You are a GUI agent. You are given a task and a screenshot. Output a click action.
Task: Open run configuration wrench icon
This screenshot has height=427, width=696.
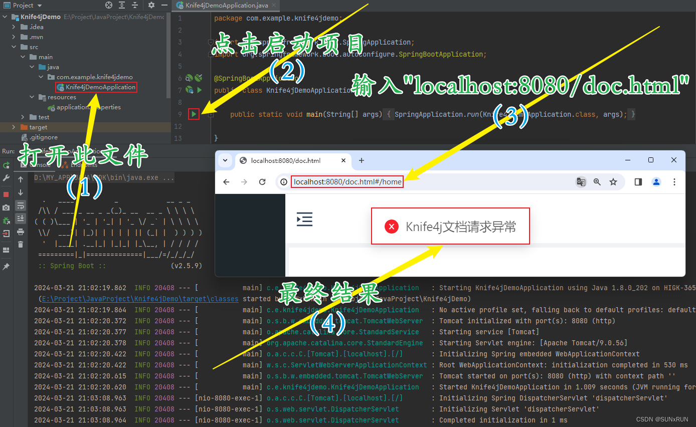6,178
